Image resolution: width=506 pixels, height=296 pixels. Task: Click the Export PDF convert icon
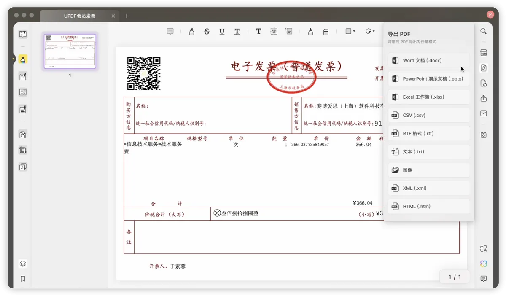[484, 68]
